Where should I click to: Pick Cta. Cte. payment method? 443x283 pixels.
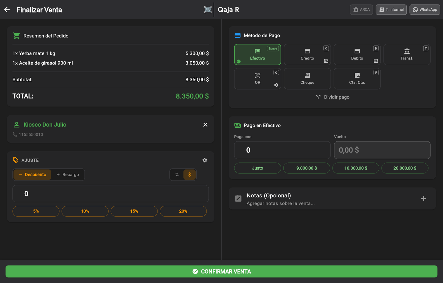tap(357, 79)
